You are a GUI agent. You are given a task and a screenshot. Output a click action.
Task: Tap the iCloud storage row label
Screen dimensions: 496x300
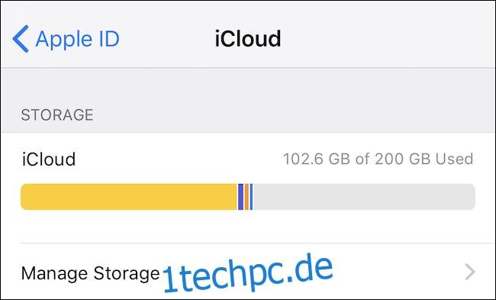pos(49,160)
